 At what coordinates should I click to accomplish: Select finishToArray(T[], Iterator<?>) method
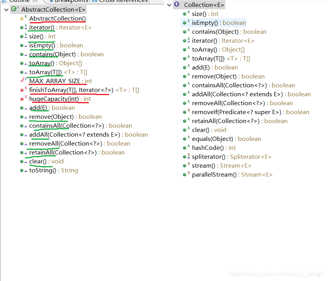[x=84, y=90]
